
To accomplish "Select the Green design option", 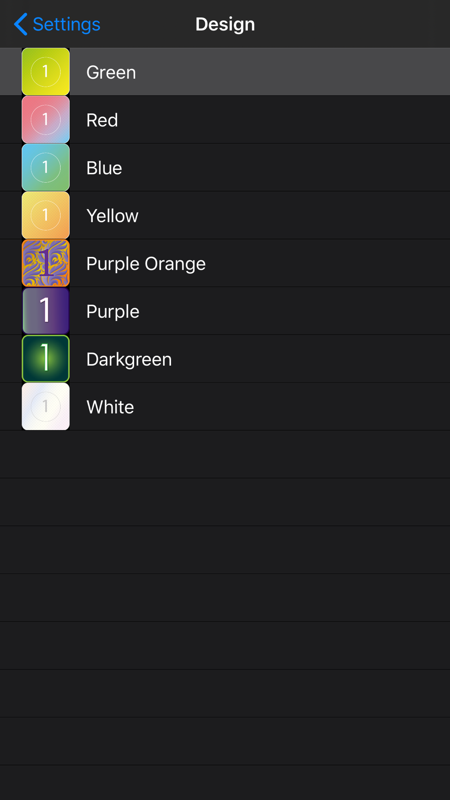I will [225, 72].
